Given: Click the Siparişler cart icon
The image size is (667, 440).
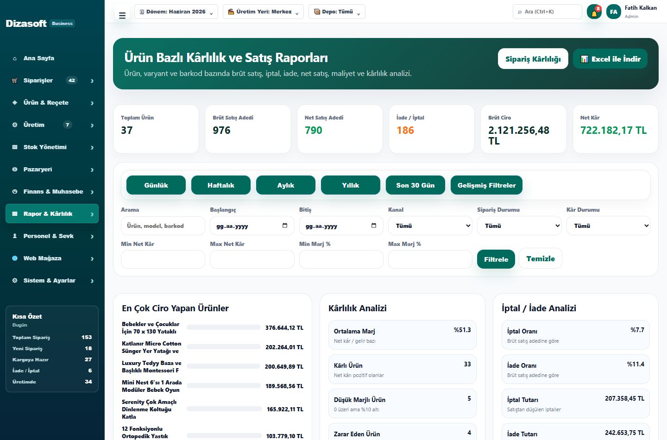Looking at the screenshot, I should 15,81.
